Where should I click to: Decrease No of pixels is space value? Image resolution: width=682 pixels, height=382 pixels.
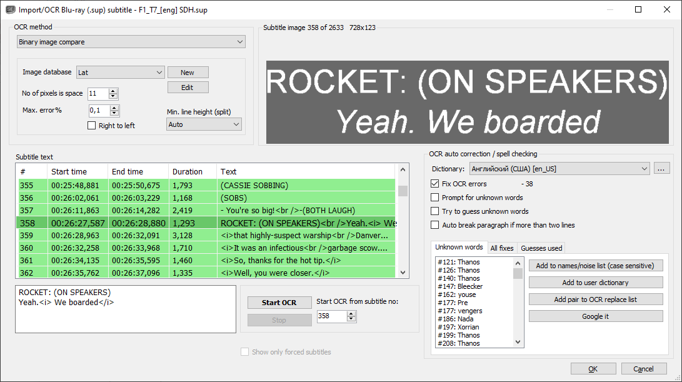pyautogui.click(x=113, y=96)
